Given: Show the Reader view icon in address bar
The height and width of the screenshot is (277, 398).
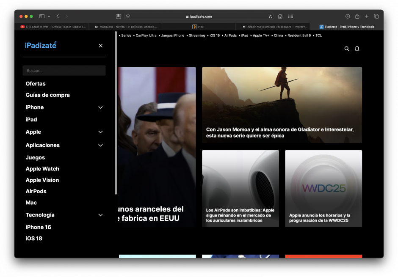Looking at the screenshot, I should tap(128, 16).
